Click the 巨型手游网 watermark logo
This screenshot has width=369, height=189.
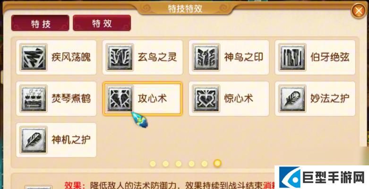point(322,177)
